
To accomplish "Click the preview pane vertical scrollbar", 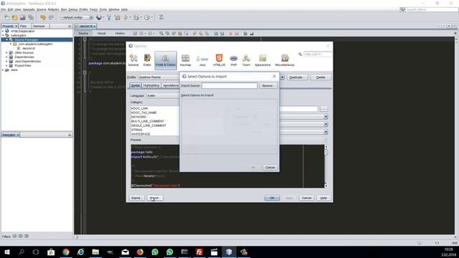I will [x=326, y=166].
